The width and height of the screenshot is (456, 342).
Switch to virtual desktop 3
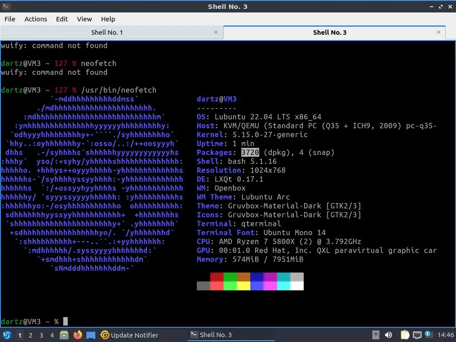[x=41, y=335]
